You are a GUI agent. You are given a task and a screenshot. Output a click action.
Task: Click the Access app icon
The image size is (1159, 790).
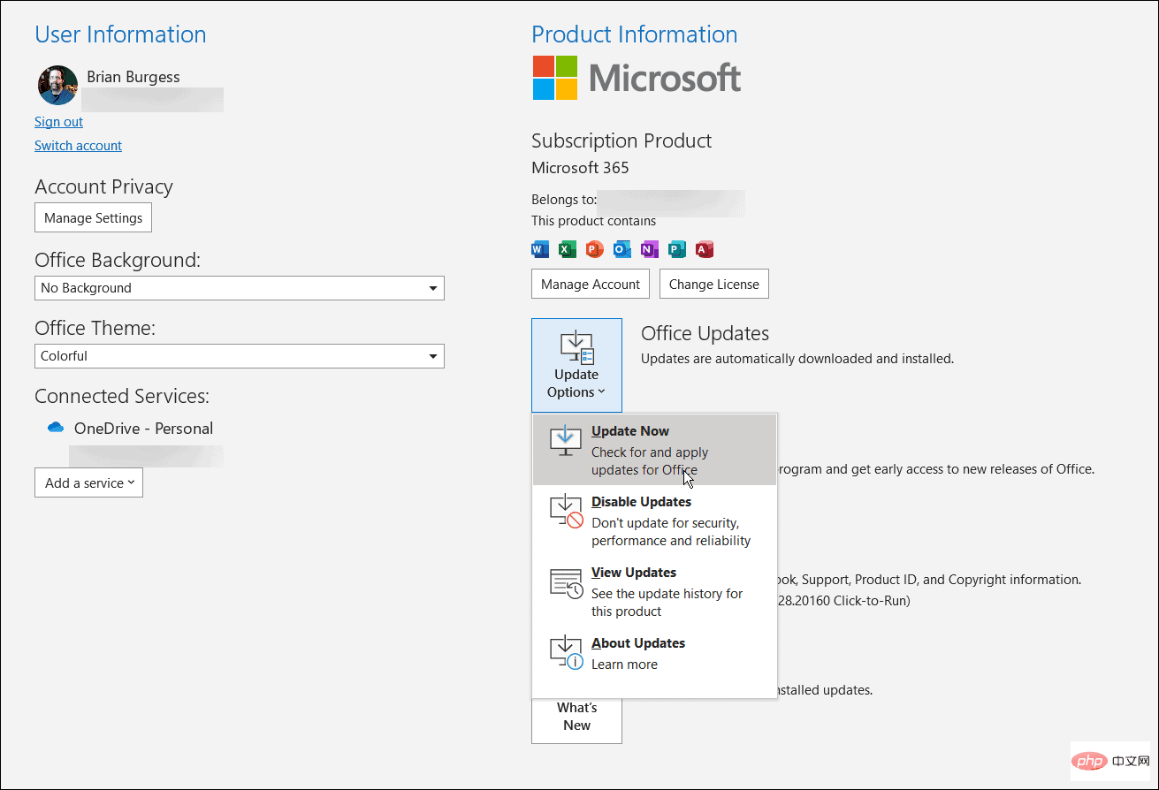(x=705, y=249)
